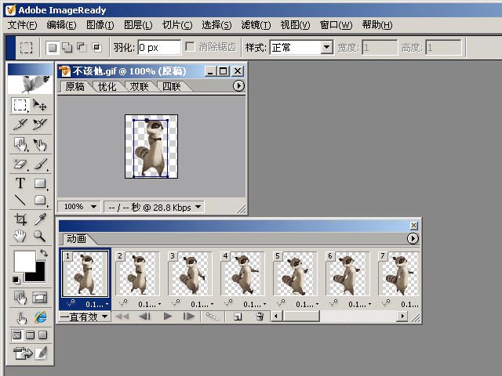Select the Hand tool
502x376 pixels.
(20, 236)
